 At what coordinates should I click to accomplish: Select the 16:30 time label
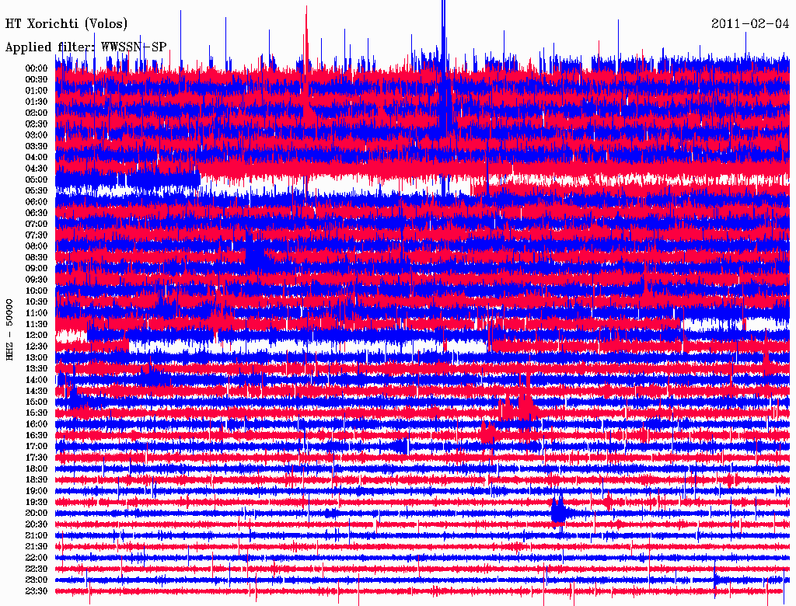click(x=37, y=436)
